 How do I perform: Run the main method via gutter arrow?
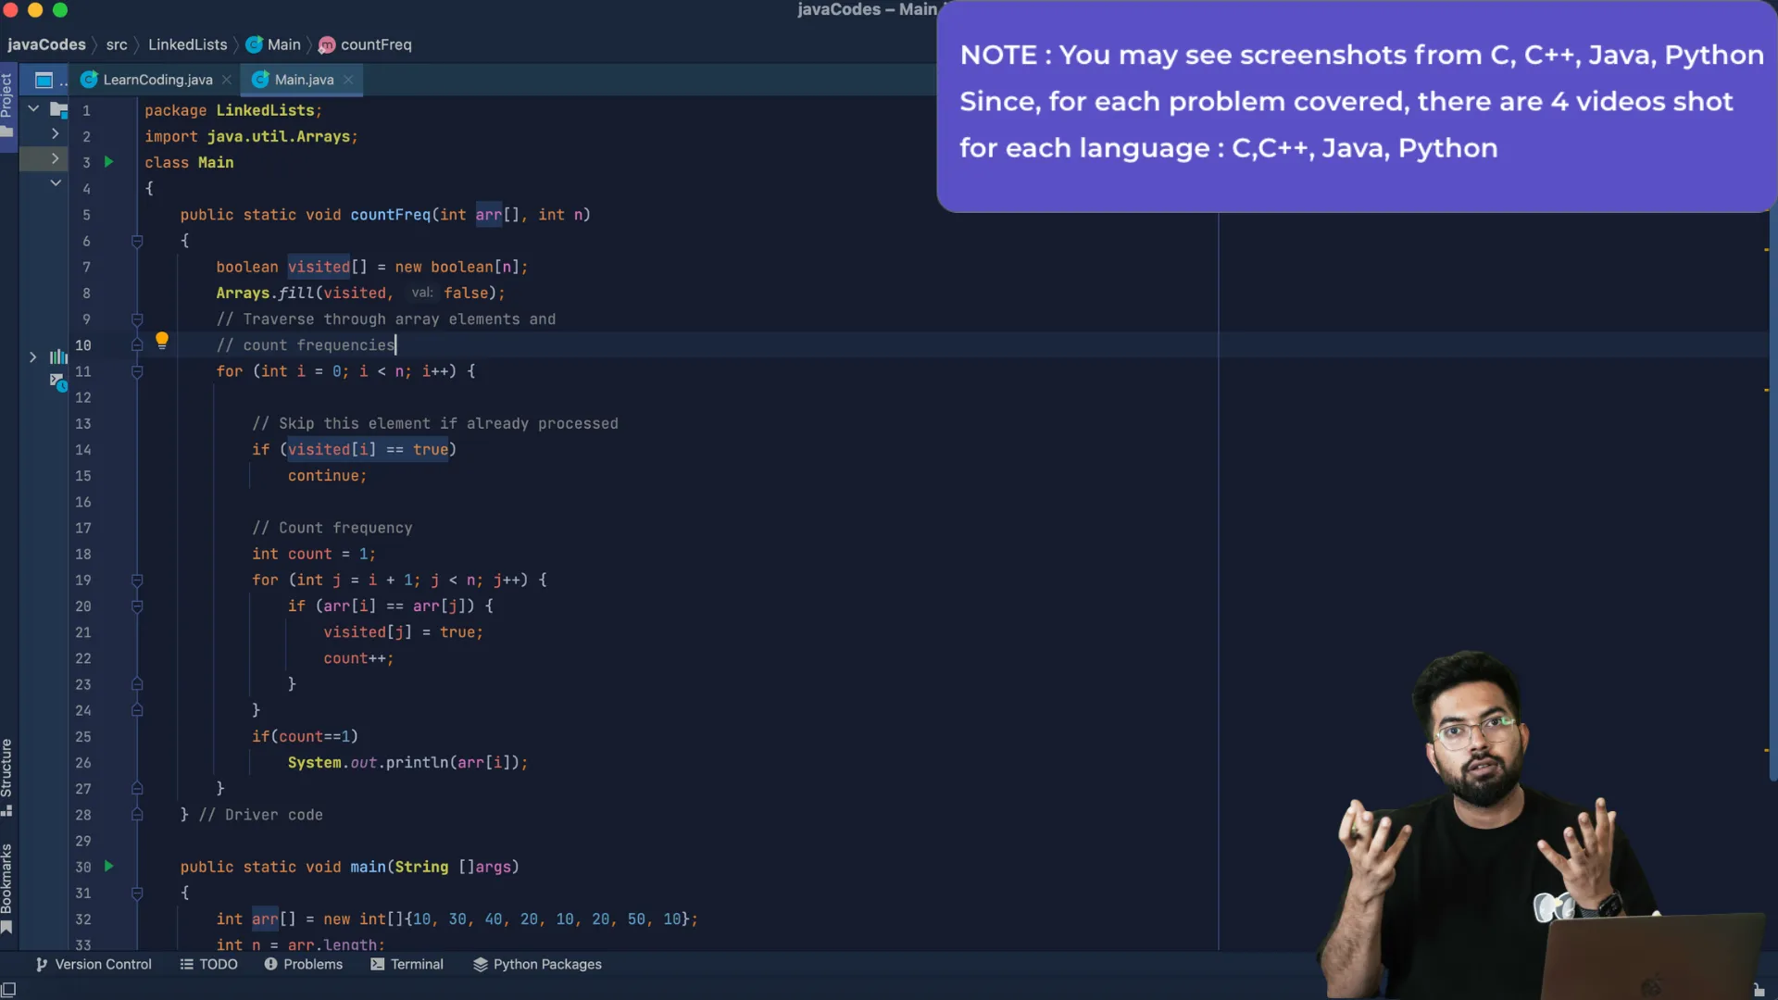pos(108,867)
